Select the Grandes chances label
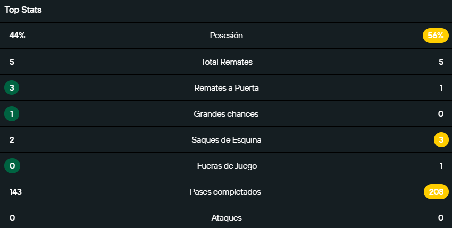 (227, 114)
